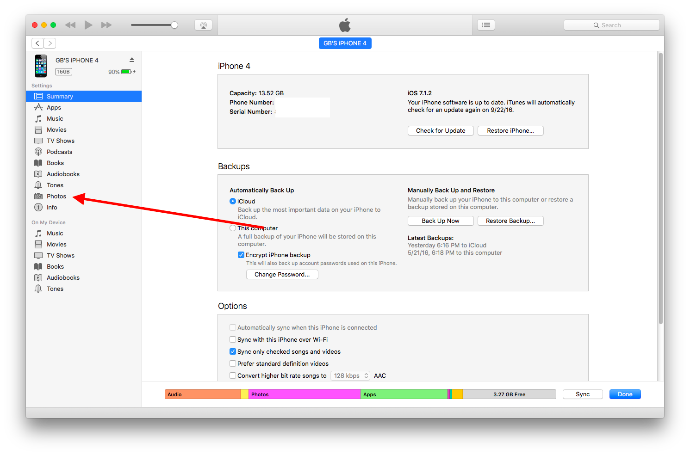Click the iPhone device thumbnail icon
Viewport: 690px width, 455px height.
[x=41, y=66]
